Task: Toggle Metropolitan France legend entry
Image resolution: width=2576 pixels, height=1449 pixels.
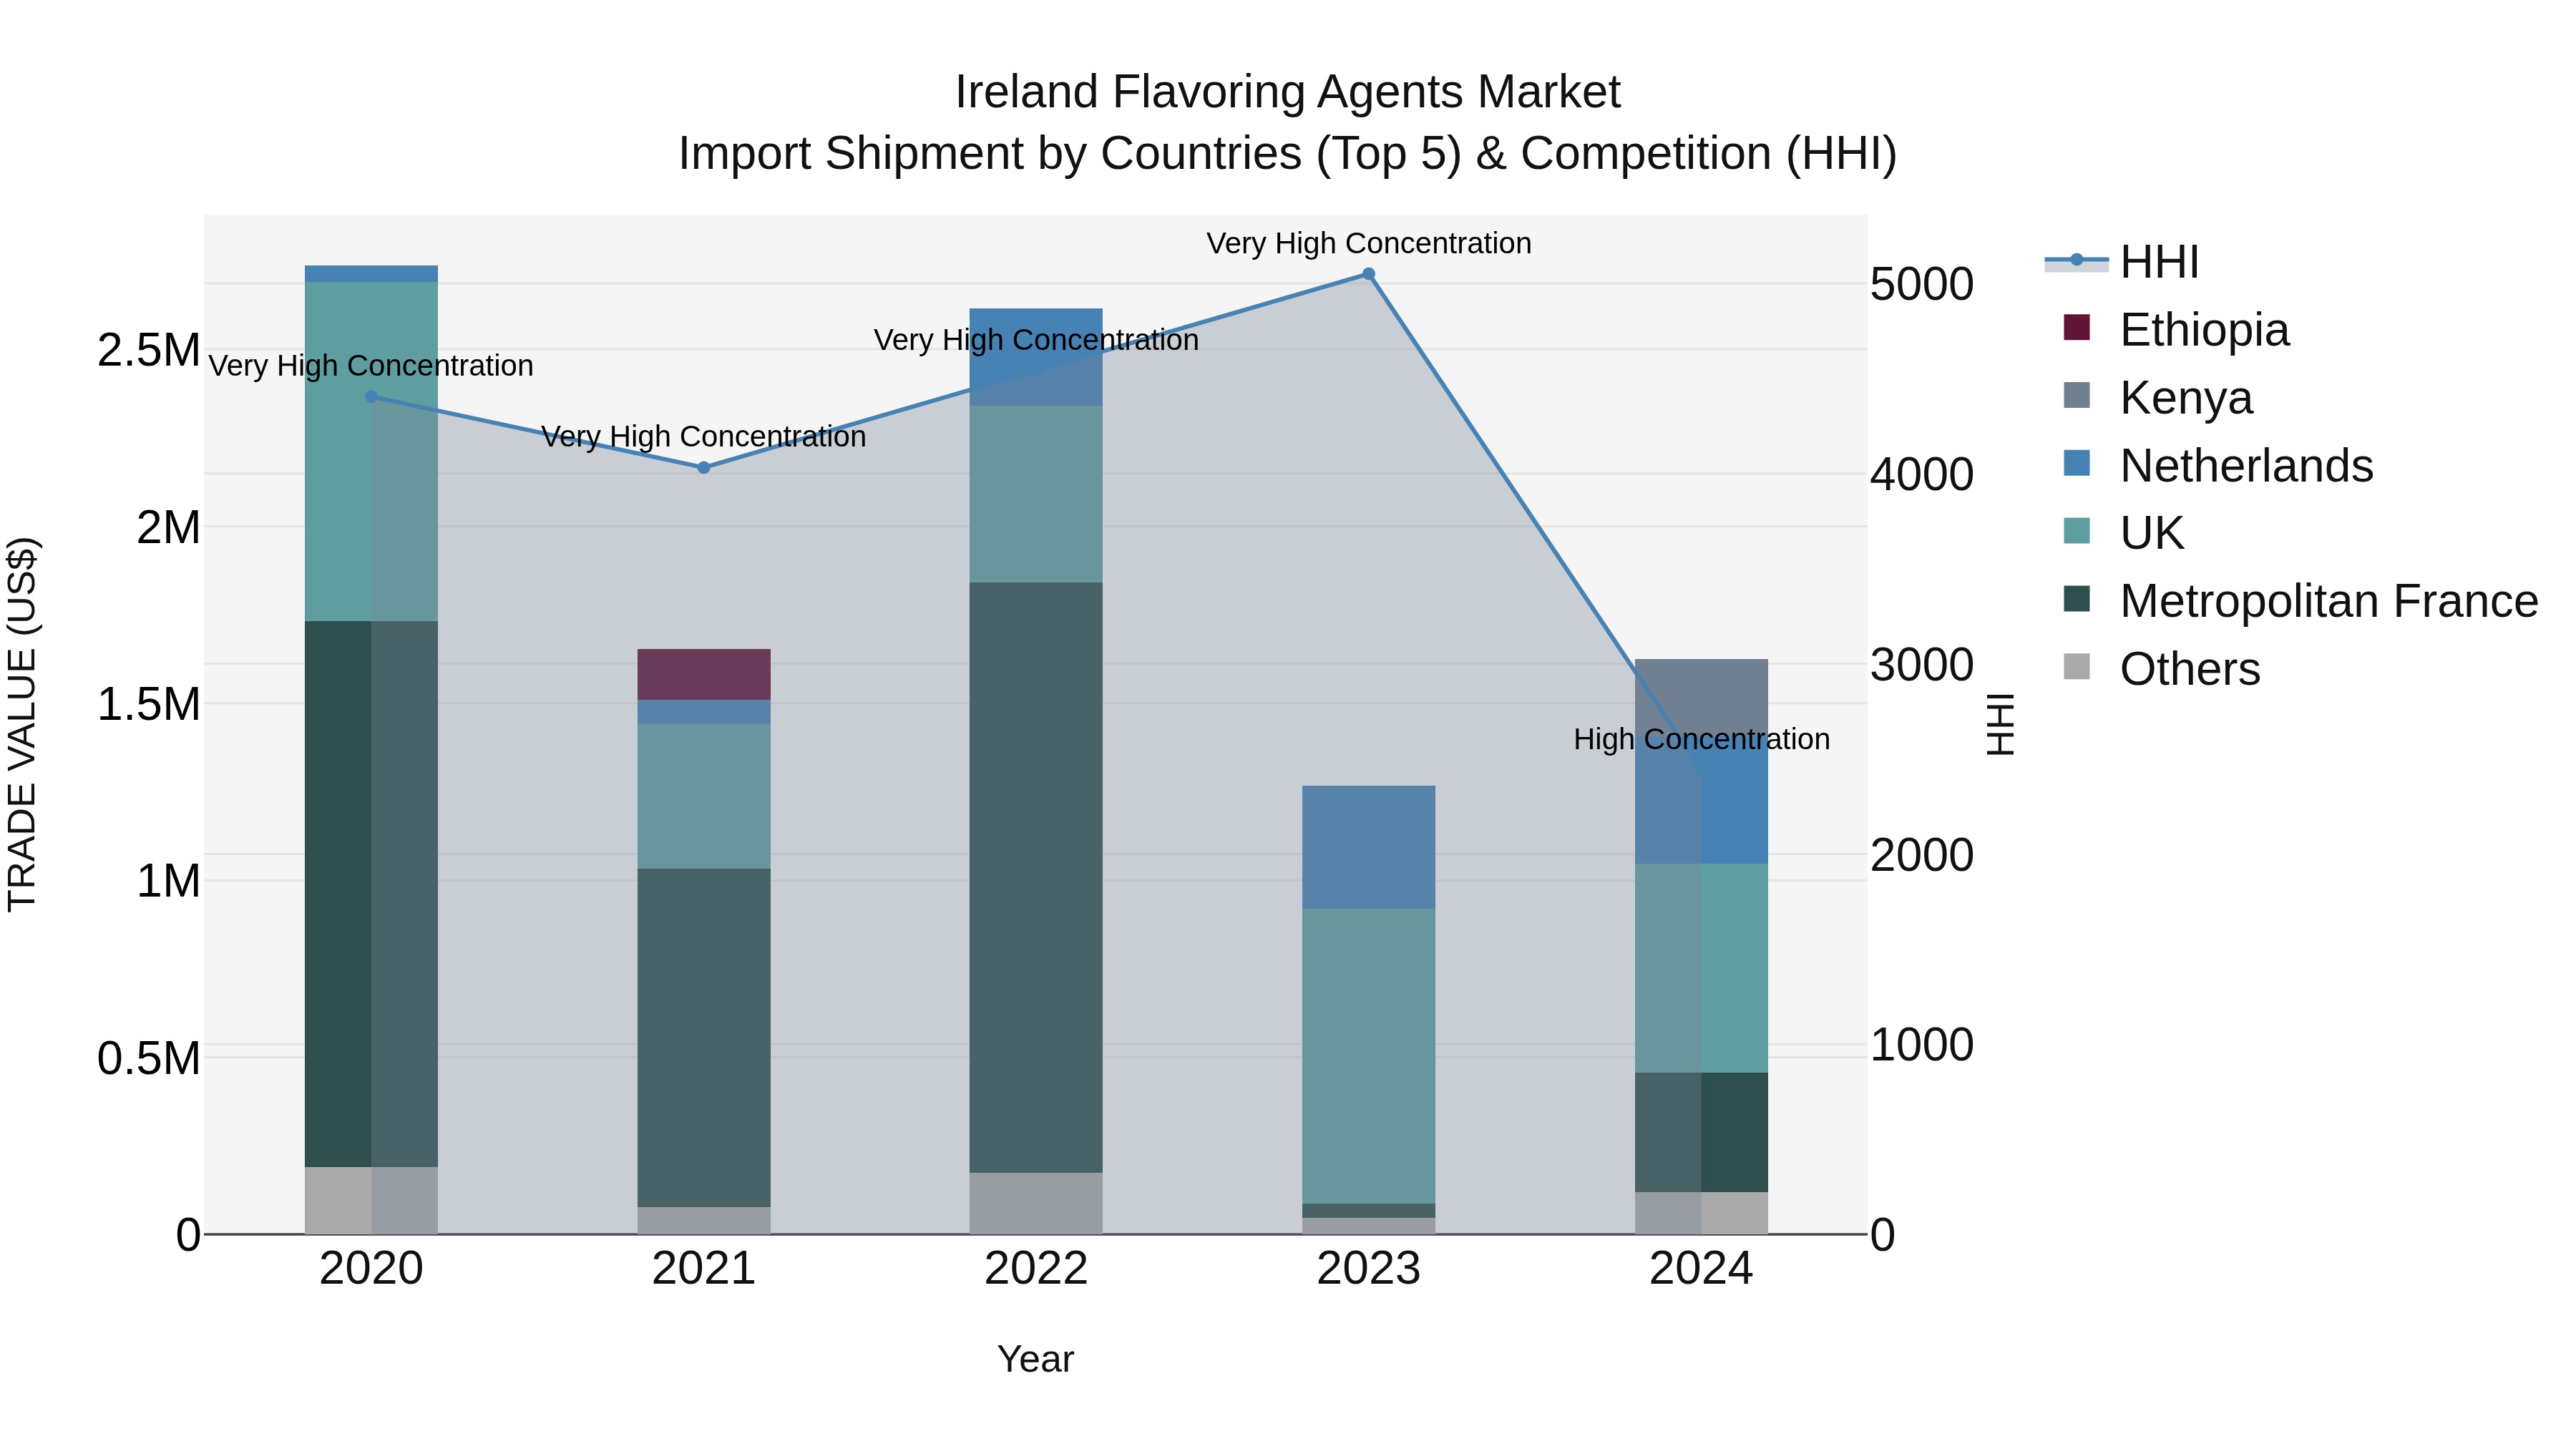Action: (2300, 601)
